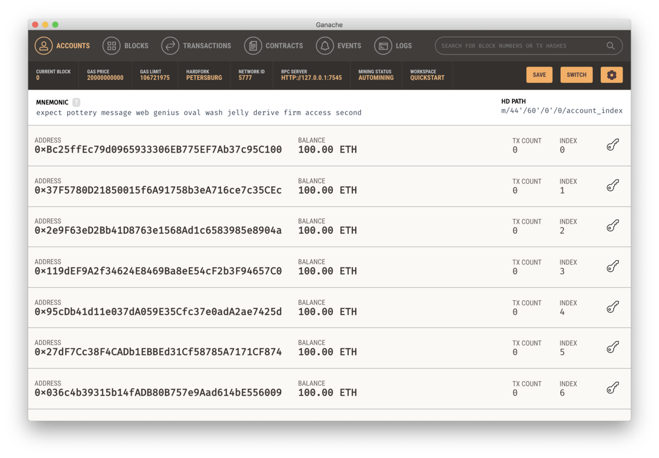The image size is (659, 458).
Task: Select address 0×27dF7Cc38F4CADb1EBBEd31Cf58785A7171CF874
Action: coord(158,351)
